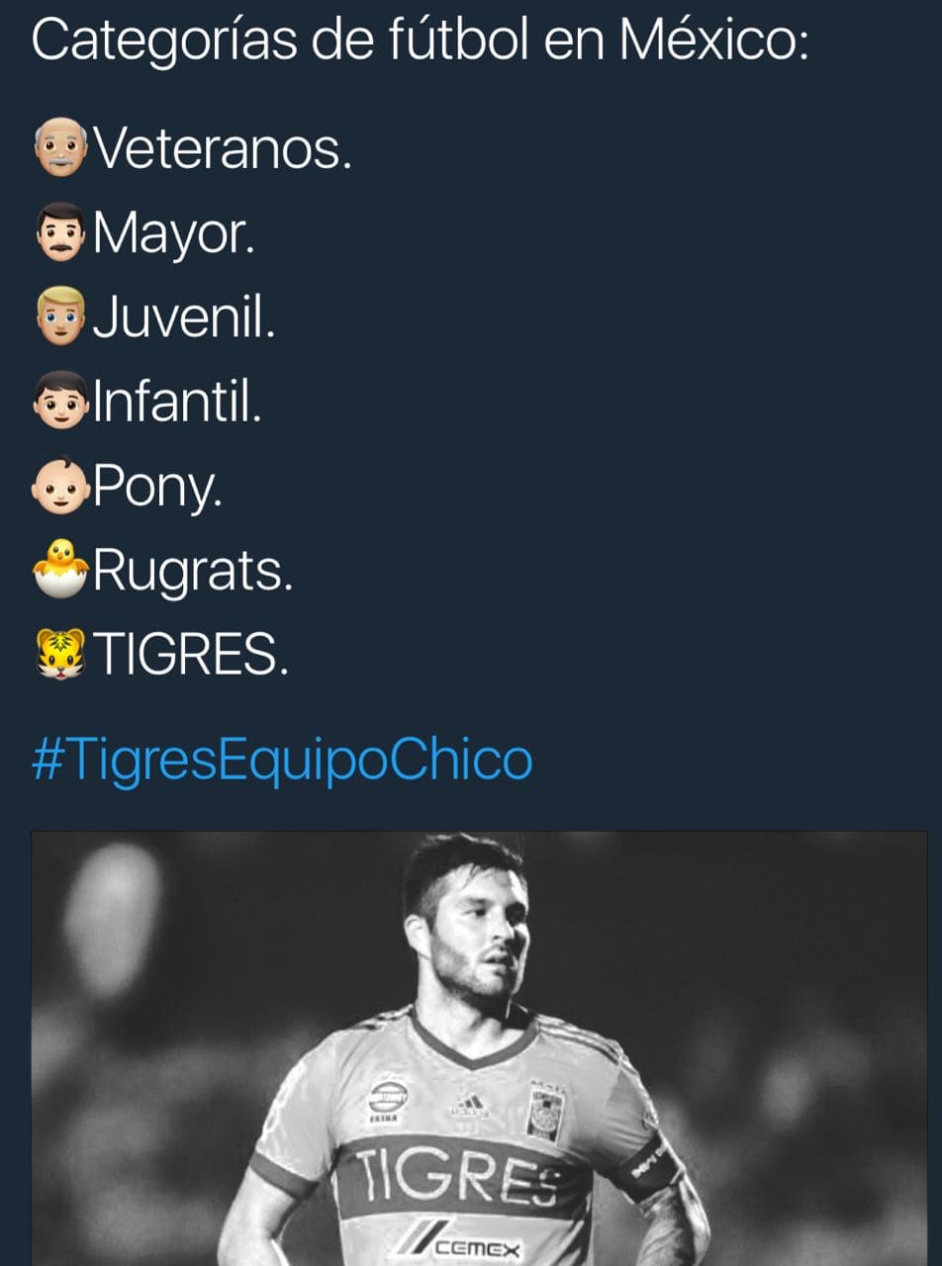
Task: Click the mustached man emoji beside Mayor
Action: click(x=61, y=233)
